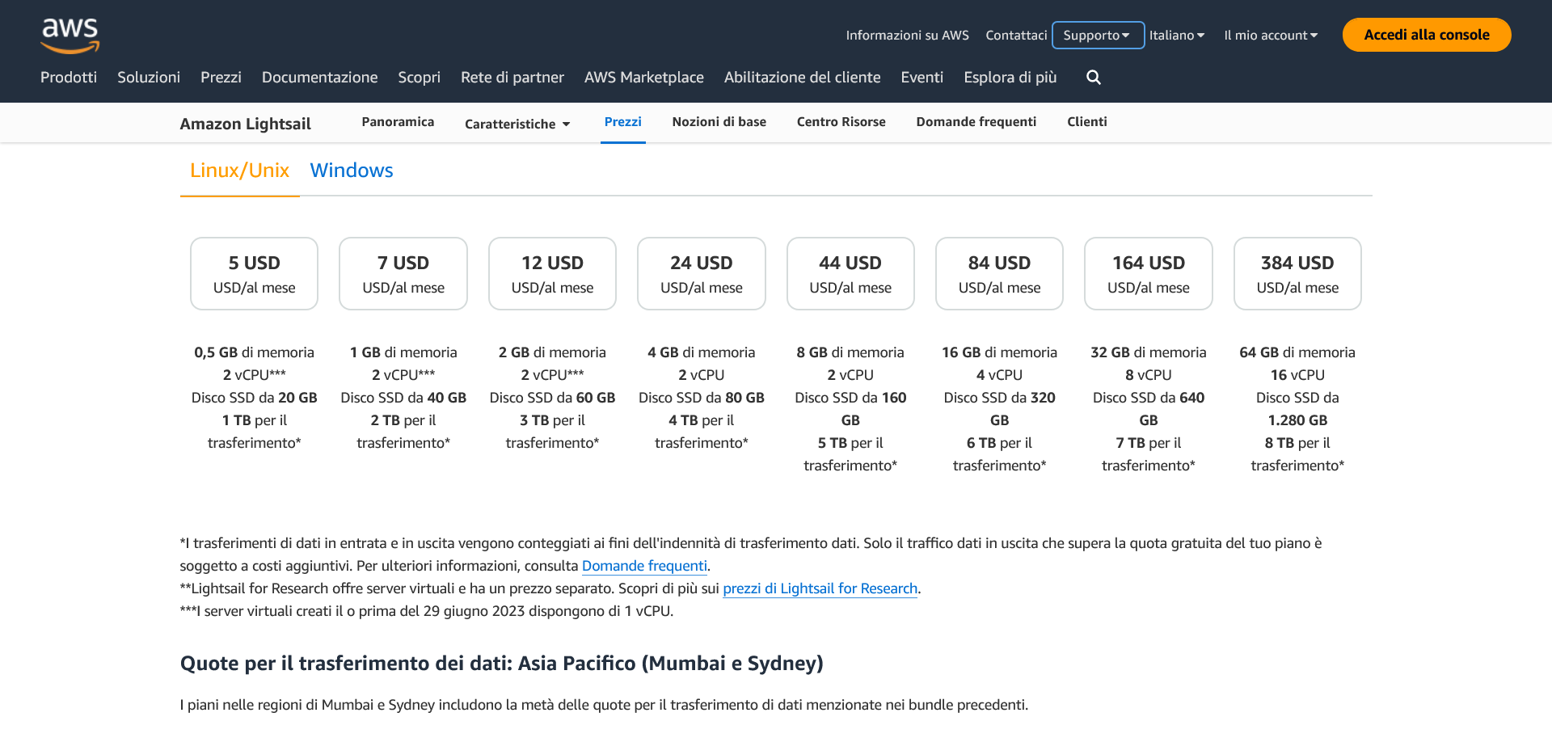Open Abilitazione del cliente menu
1552x738 pixels.
pos(802,78)
